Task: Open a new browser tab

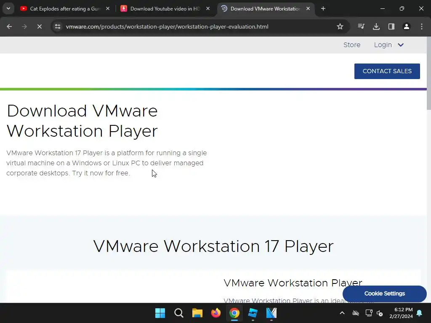Action: [323, 8]
